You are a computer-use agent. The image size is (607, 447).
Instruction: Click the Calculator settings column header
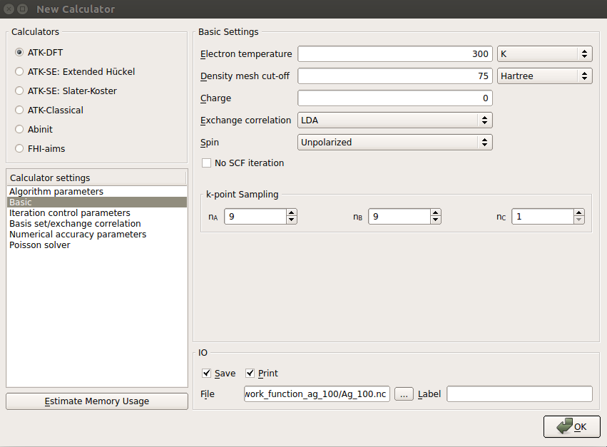point(97,178)
